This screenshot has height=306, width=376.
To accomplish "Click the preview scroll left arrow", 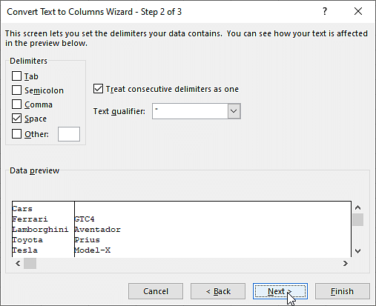I will [18, 264].
